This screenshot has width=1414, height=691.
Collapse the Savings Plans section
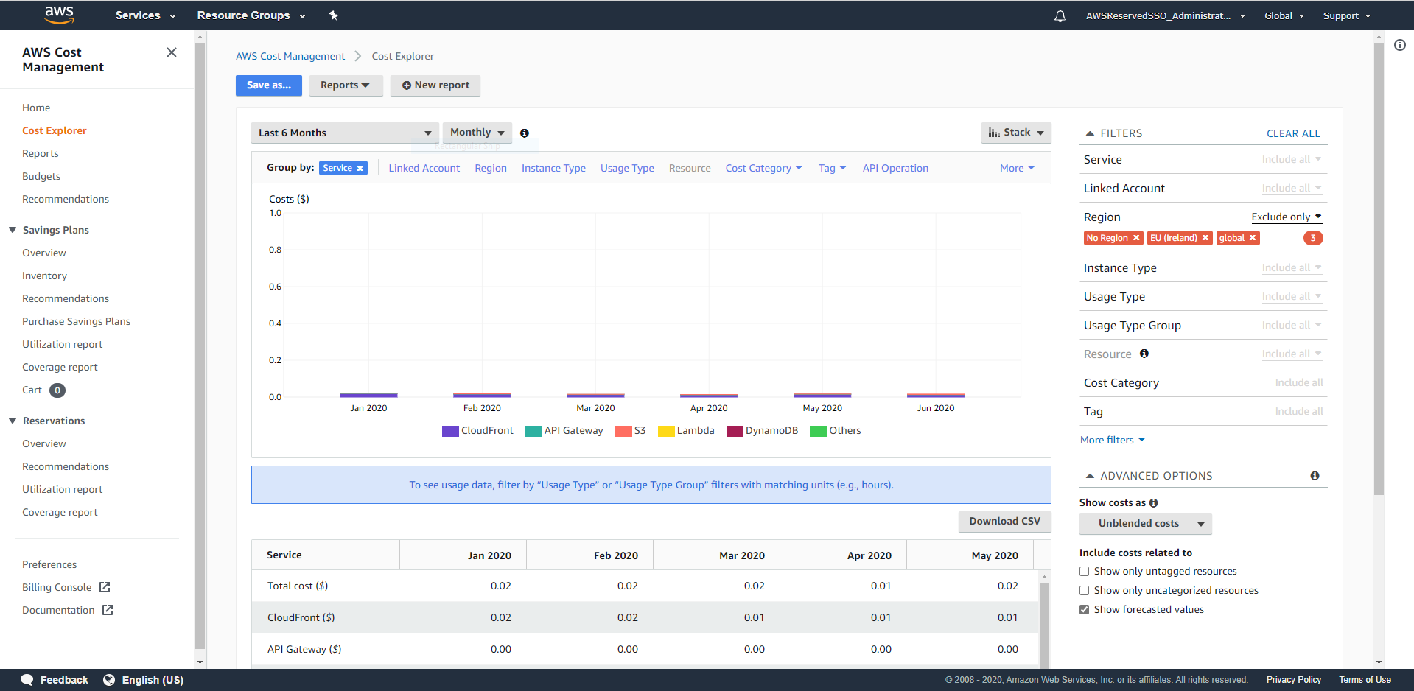13,230
